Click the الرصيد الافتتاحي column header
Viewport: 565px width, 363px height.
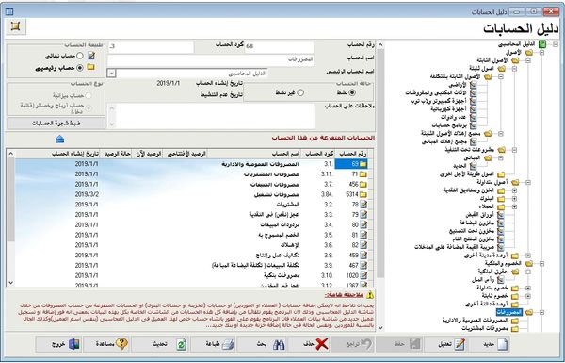(185, 154)
